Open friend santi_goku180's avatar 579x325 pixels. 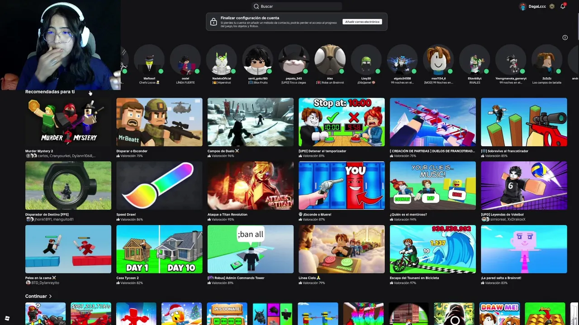coord(258,60)
